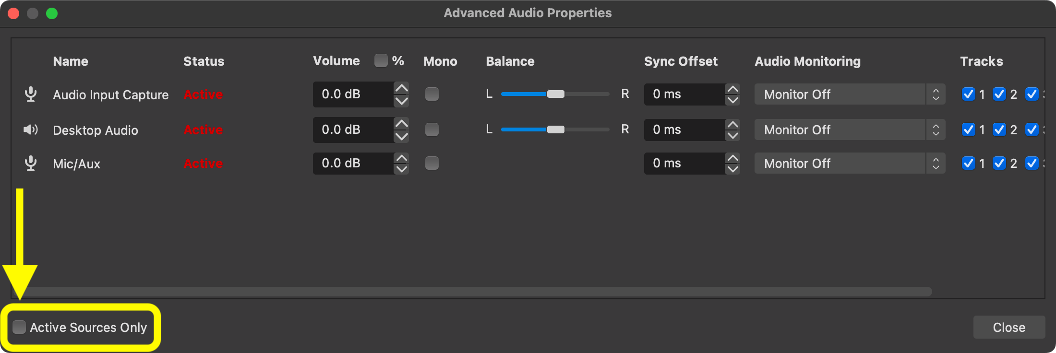The height and width of the screenshot is (353, 1056).
Task: Click the Desktop Audio volume field
Action: pos(354,129)
